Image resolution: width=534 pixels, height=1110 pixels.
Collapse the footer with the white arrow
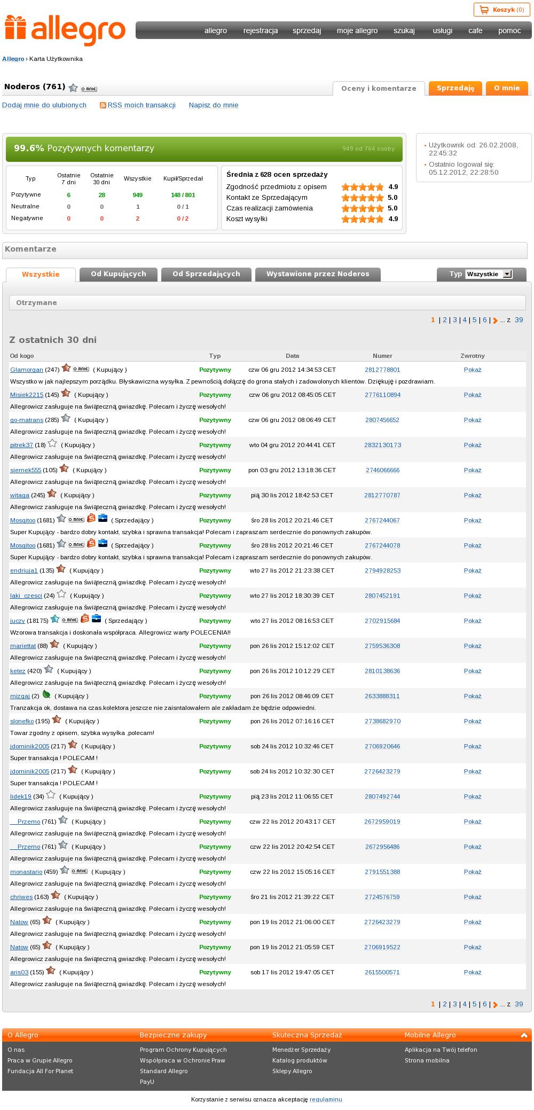click(x=524, y=1036)
